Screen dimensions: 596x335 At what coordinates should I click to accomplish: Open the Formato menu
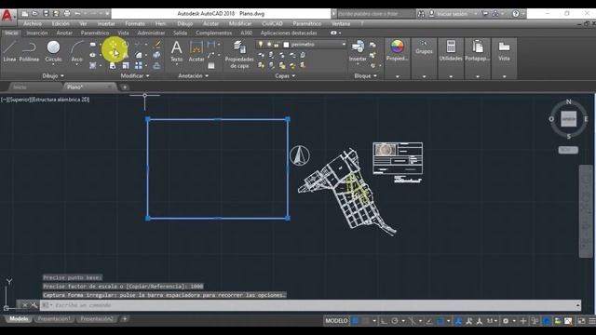coord(135,23)
